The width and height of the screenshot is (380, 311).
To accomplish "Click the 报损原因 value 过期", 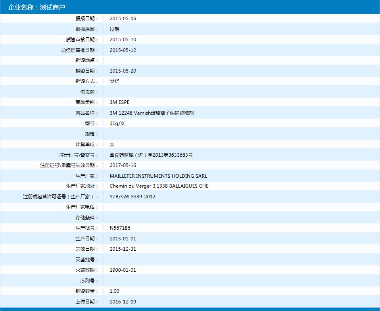I will [x=114, y=29].
